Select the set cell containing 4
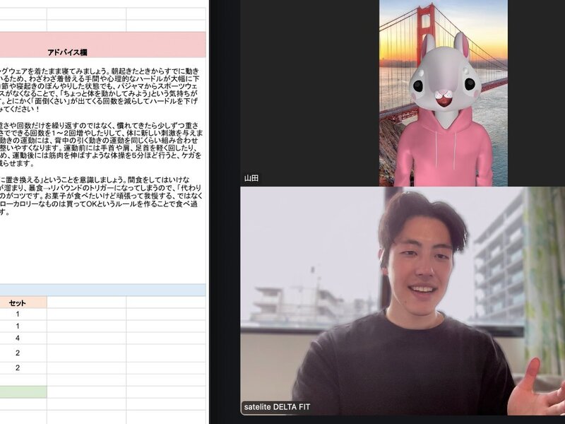 coord(18,338)
